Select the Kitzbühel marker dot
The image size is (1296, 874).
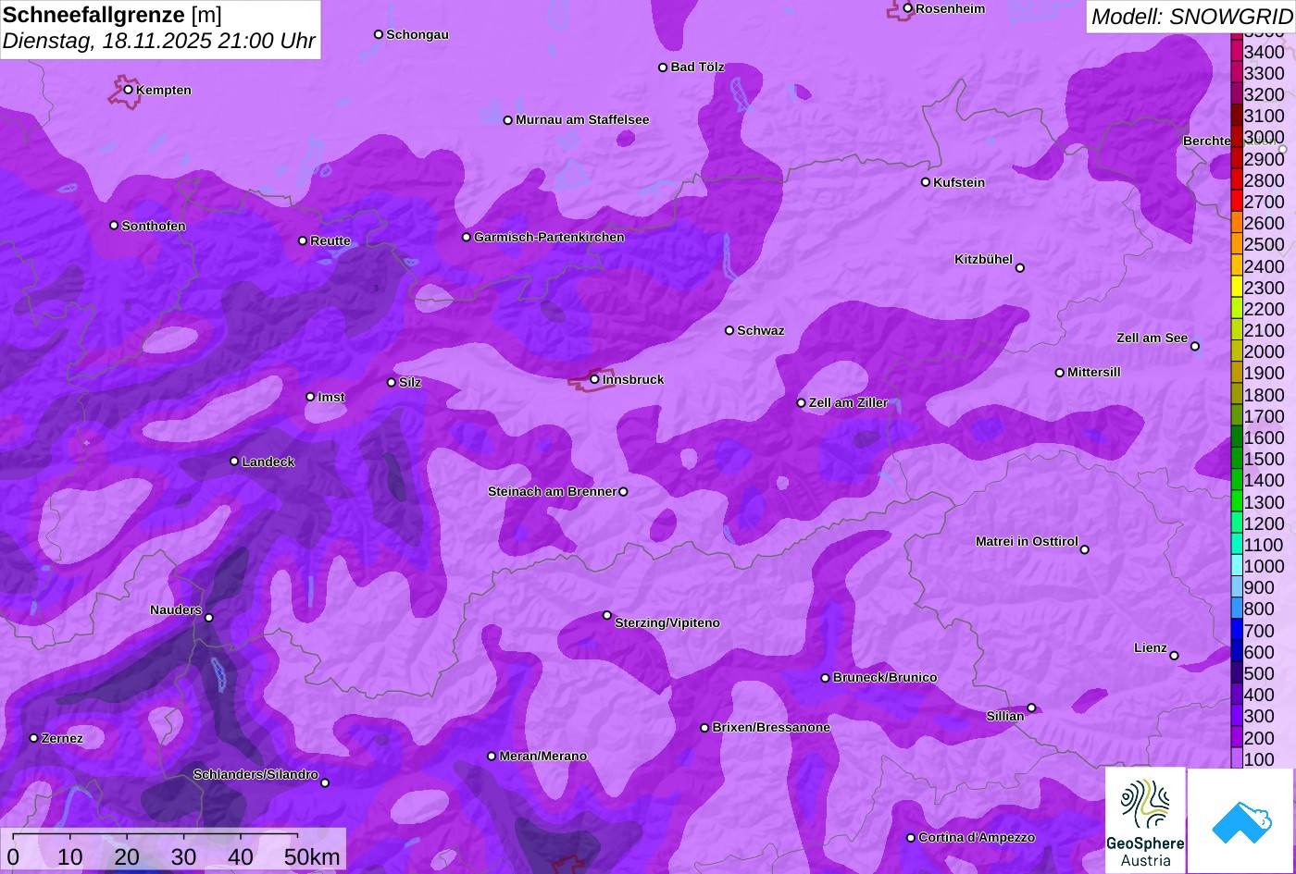click(x=1020, y=268)
